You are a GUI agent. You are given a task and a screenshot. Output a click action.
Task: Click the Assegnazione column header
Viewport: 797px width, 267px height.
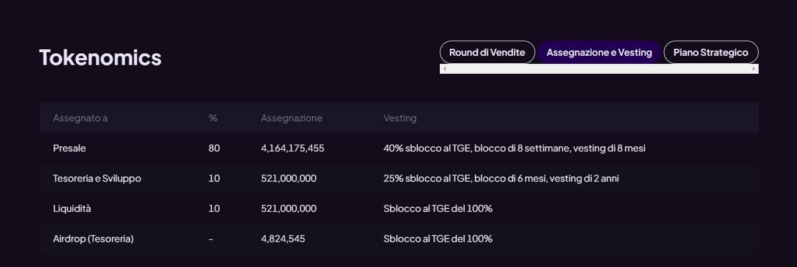pos(291,118)
